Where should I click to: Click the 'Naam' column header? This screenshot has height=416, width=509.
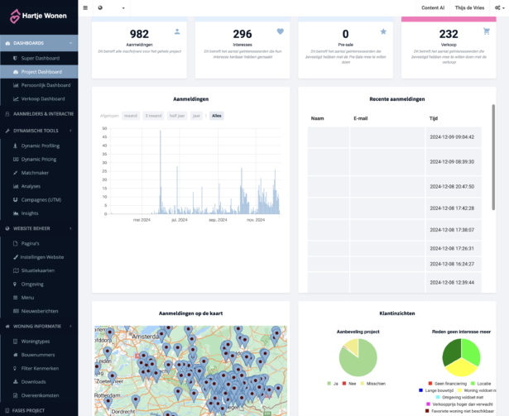coord(317,118)
